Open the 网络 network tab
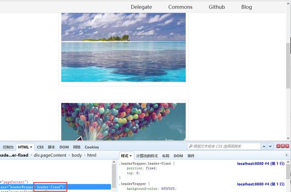Image resolution: width=291 pixels, height=192 pixels. tap(77, 147)
